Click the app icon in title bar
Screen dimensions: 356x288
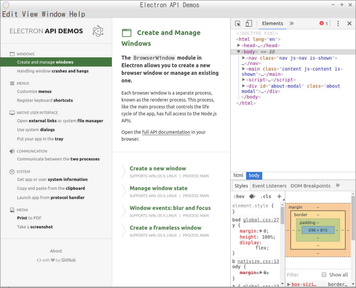coord(6,5)
